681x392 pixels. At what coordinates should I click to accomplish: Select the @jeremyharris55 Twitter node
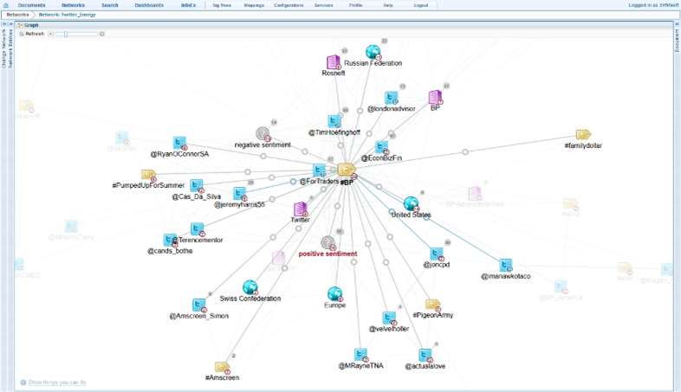click(x=240, y=193)
